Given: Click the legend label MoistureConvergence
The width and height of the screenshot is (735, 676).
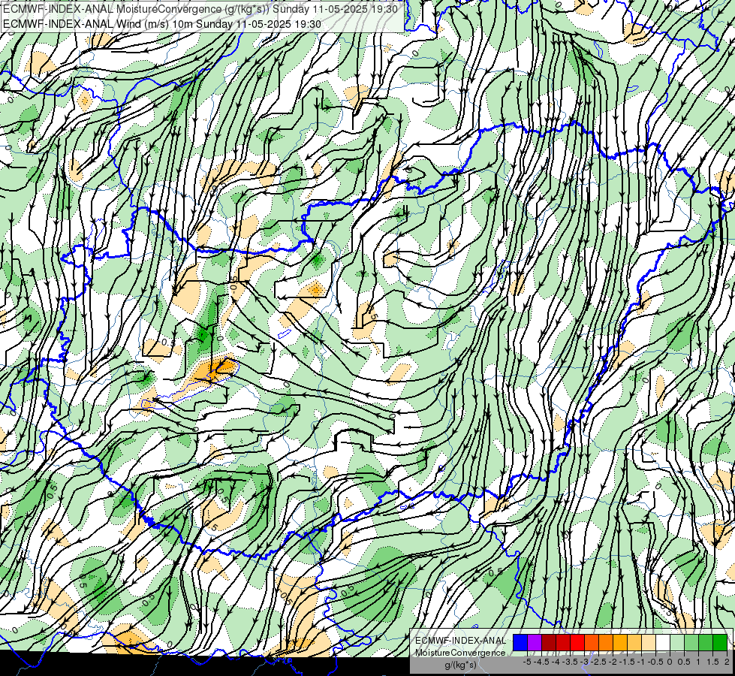Looking at the screenshot, I should coord(460,653).
